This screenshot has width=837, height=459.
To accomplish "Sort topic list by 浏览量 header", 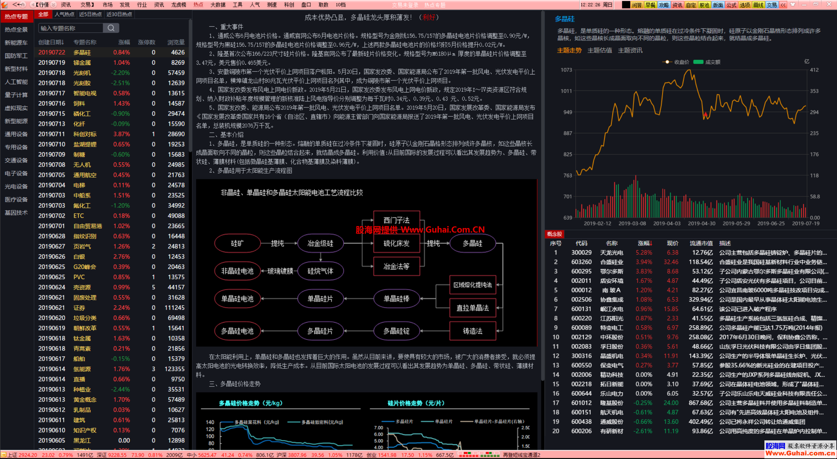I will (x=176, y=42).
